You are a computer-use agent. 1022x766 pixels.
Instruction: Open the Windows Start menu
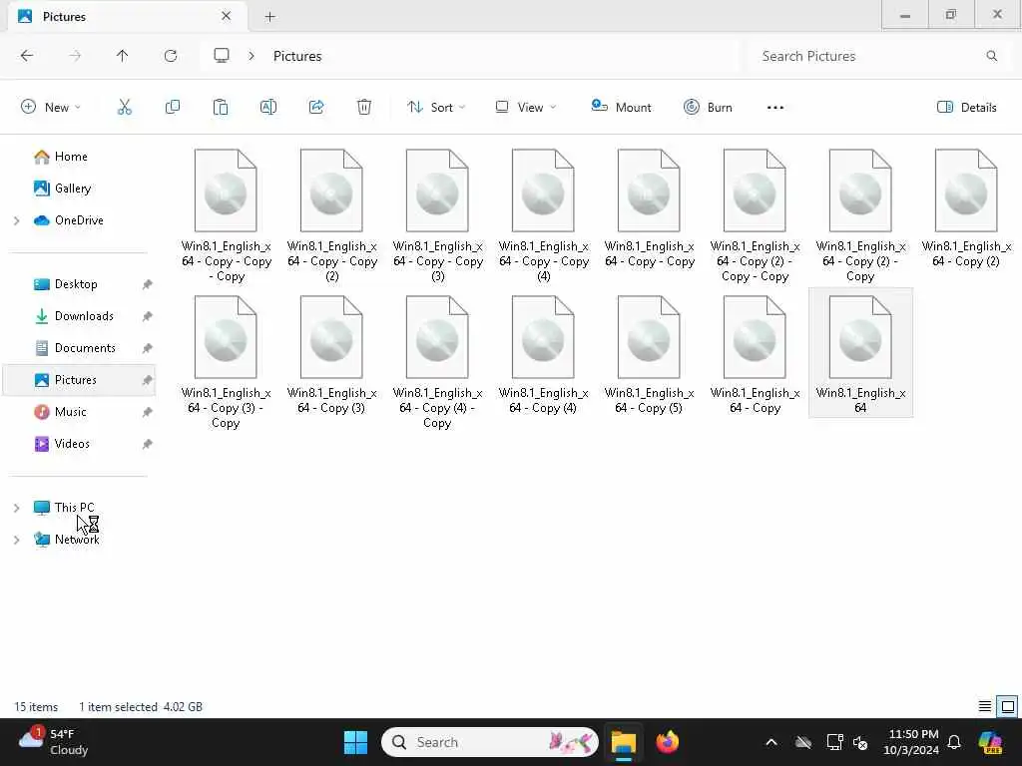pyautogui.click(x=356, y=742)
